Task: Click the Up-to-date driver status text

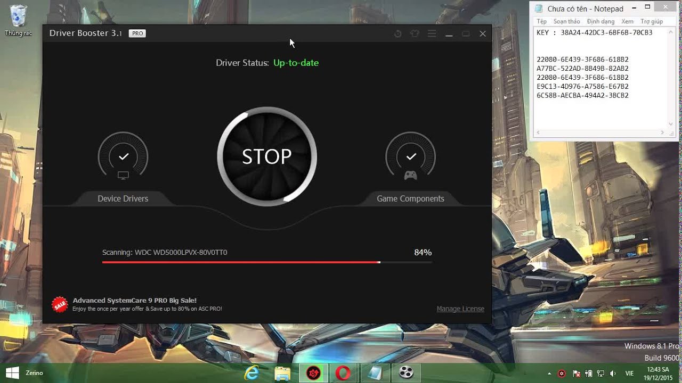Action: (x=296, y=63)
